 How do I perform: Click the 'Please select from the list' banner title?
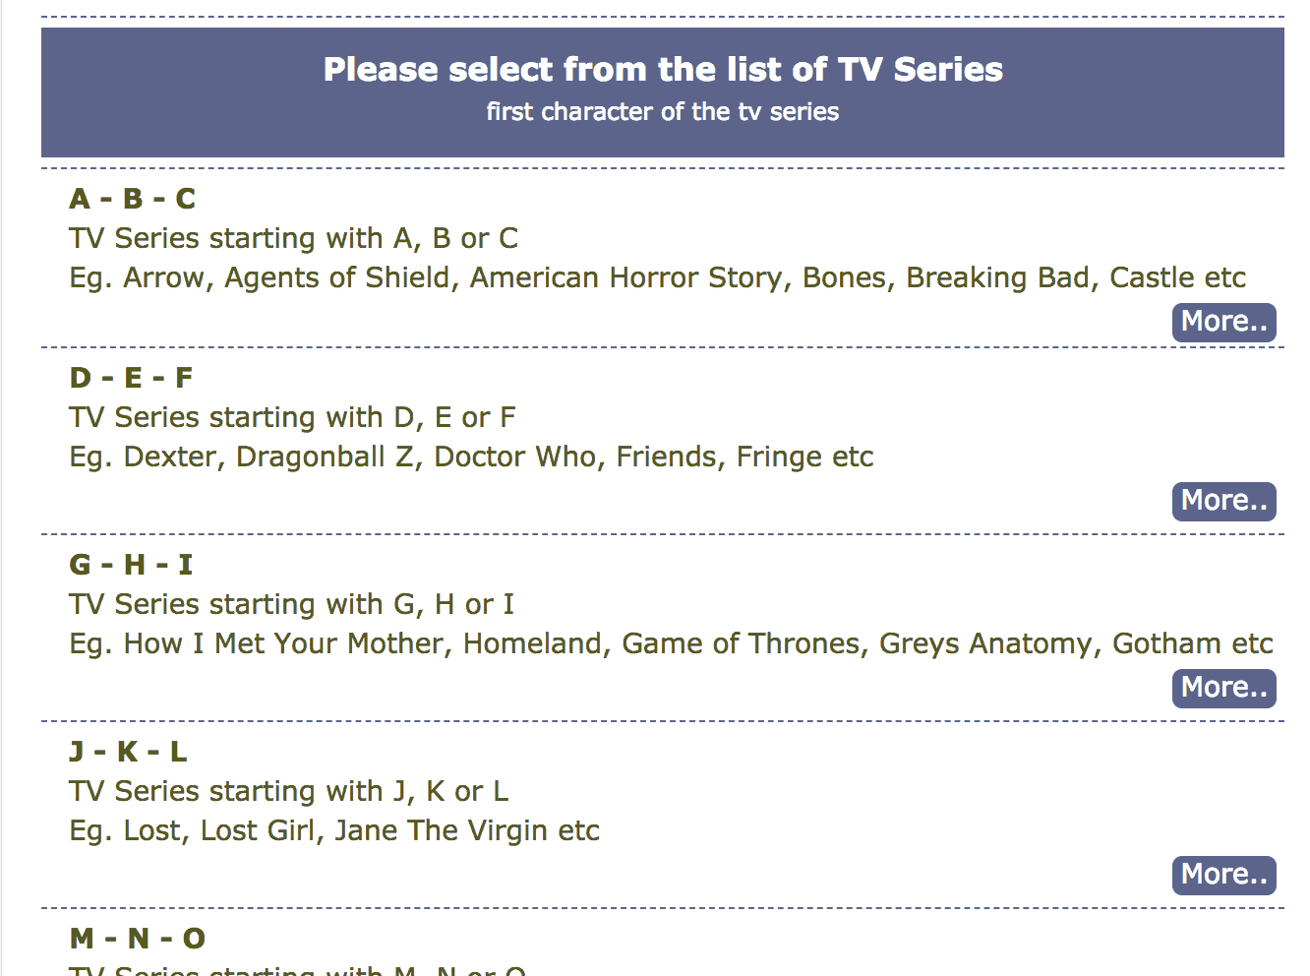(663, 69)
